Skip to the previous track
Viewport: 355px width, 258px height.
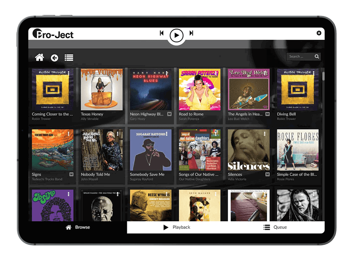(x=162, y=33)
